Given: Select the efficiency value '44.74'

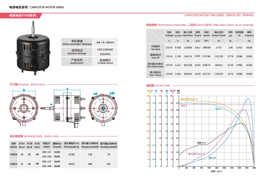Looking at the screenshot, I should pos(230,74).
